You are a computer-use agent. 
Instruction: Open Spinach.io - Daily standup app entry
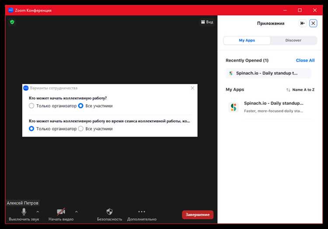[270, 107]
